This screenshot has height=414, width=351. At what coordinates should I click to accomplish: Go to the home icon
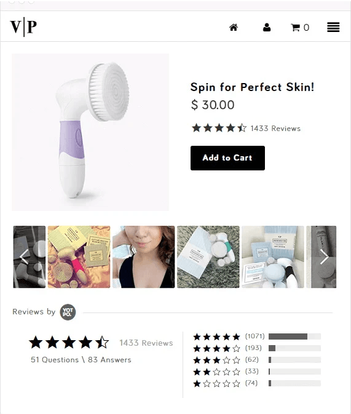[x=234, y=27]
